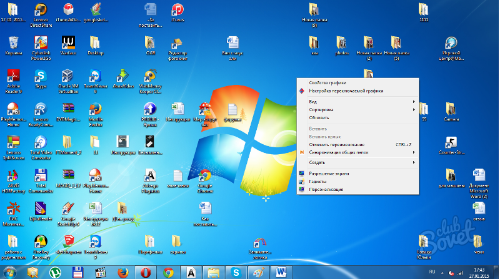Open the Recycle Bin (Корзина) icon

tap(13, 43)
